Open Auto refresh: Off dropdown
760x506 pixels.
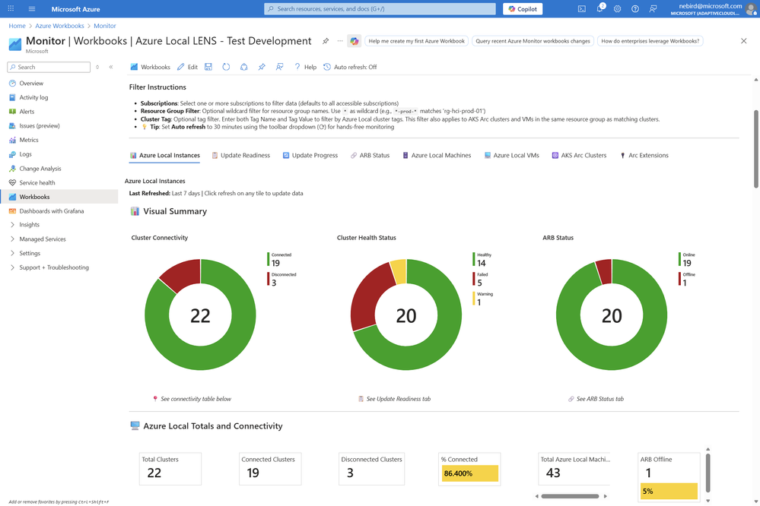[x=350, y=68]
